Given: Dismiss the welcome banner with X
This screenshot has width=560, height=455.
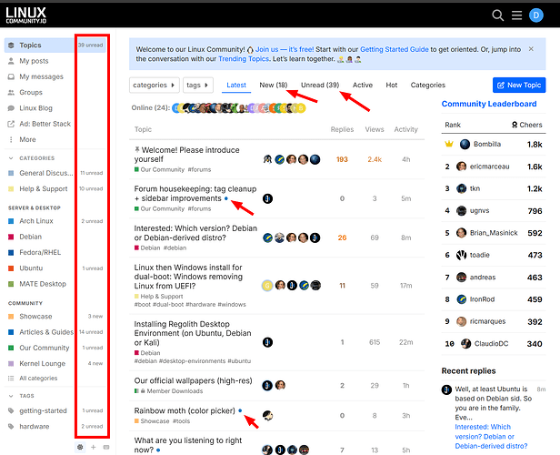Looking at the screenshot, I should 531,49.
